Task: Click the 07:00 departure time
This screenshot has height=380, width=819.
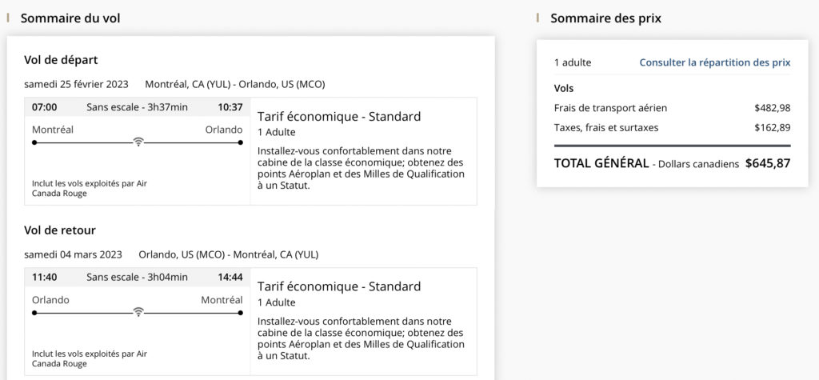Action: click(45, 107)
